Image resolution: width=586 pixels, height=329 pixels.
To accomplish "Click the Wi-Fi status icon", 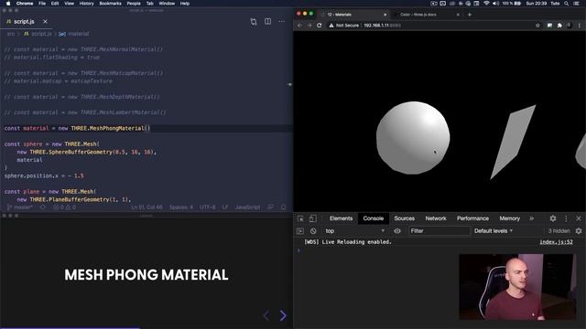I will pyautogui.click(x=486, y=4).
